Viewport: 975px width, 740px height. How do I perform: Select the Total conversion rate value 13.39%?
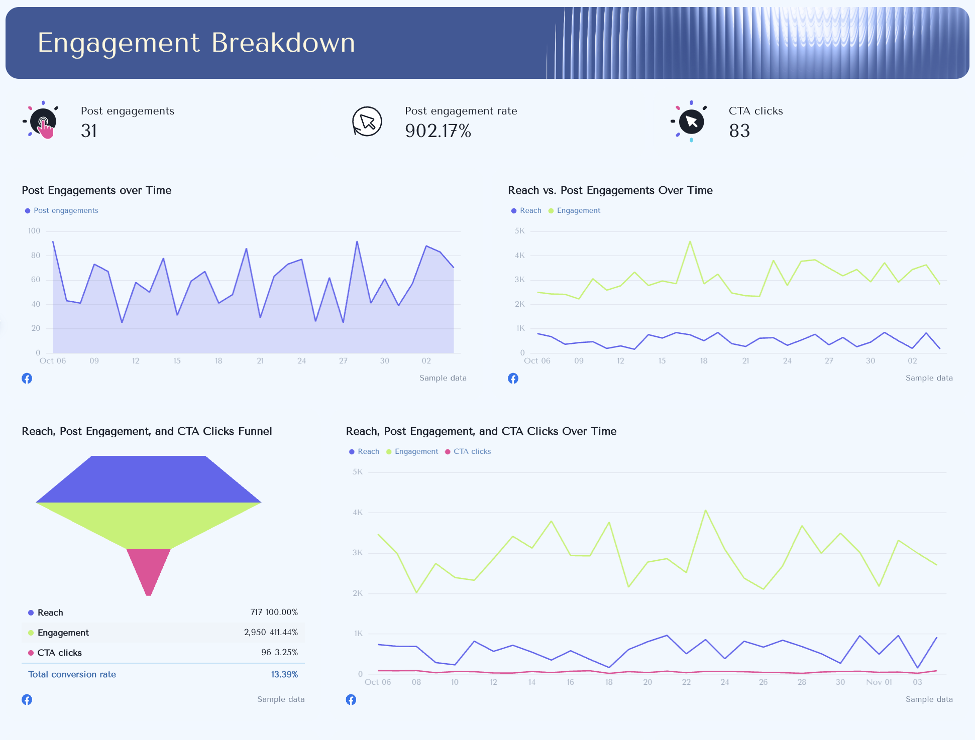point(284,674)
